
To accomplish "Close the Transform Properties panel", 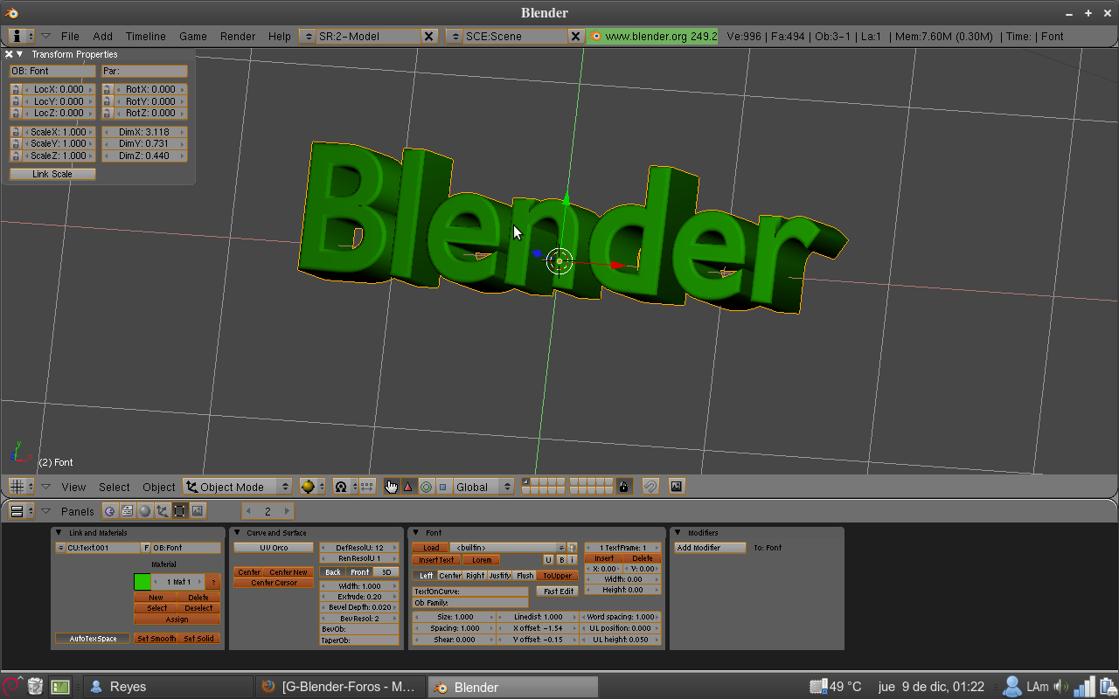I will (x=9, y=54).
